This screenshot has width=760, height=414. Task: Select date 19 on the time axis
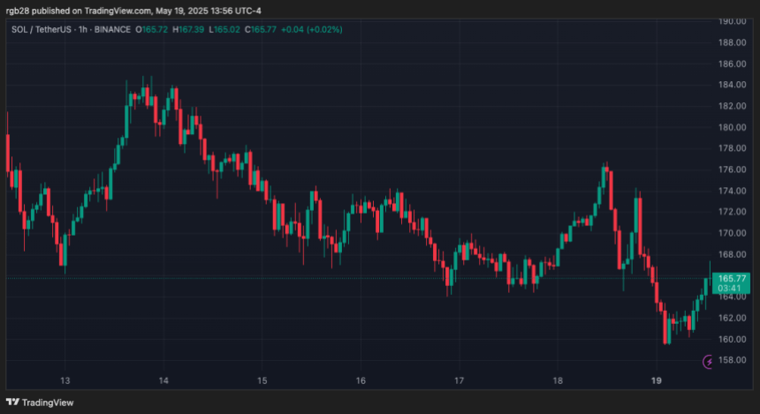(x=656, y=380)
